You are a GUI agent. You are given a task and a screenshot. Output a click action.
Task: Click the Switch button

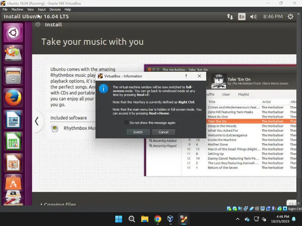[x=138, y=132]
